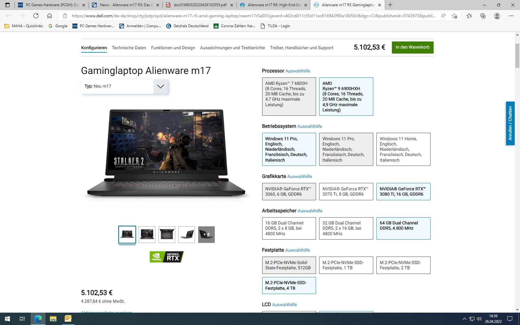Show the laptop rear-angle thumbnail
This screenshot has width=520, height=325.
[187, 235]
